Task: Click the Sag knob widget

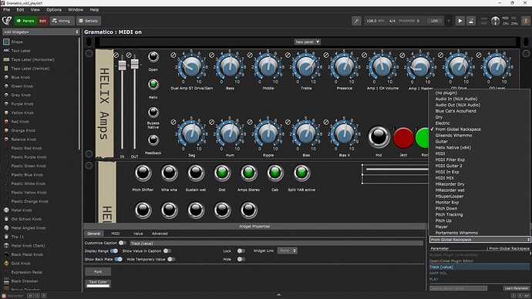Action: [192, 135]
